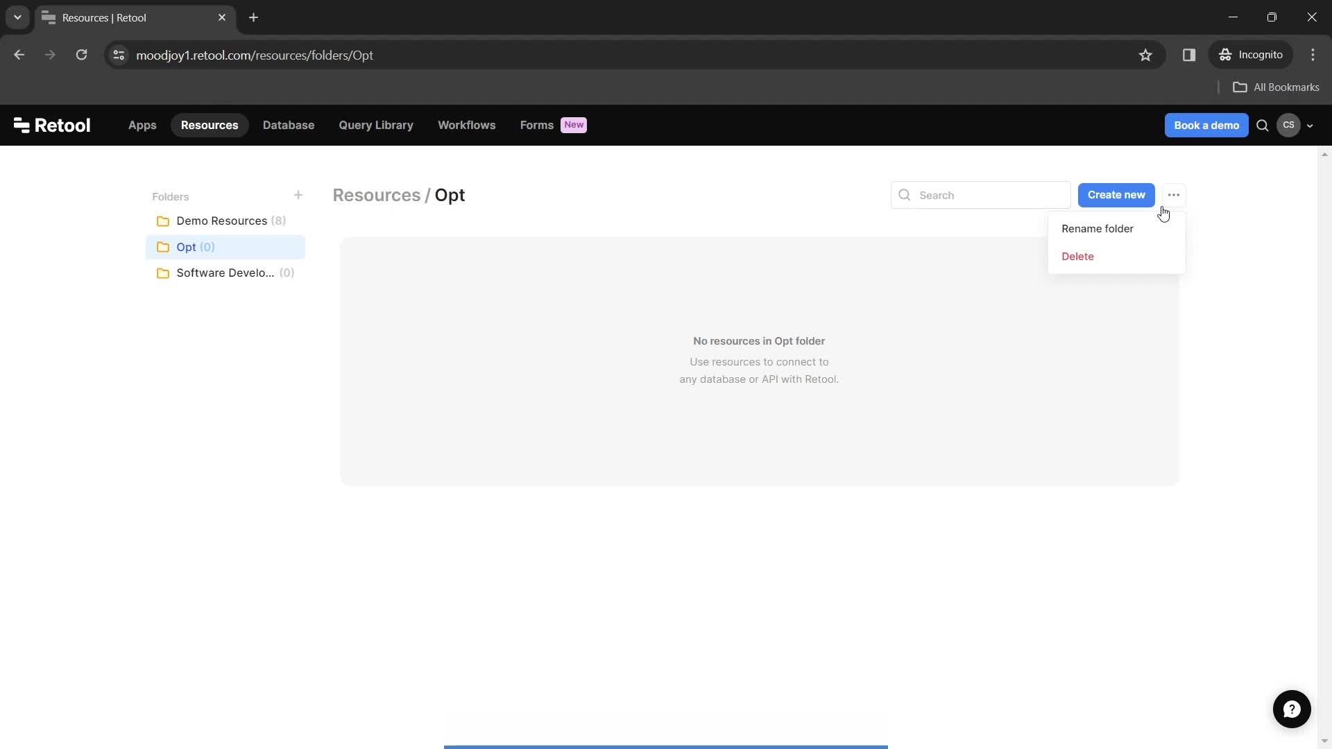Click the Opt folder icon
This screenshot has width=1332, height=749.
[x=163, y=246]
